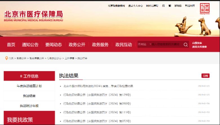The width and height of the screenshot is (220, 125).
Task: Select 年度执法检查计划 in the sidebar
Action: tap(29, 86)
